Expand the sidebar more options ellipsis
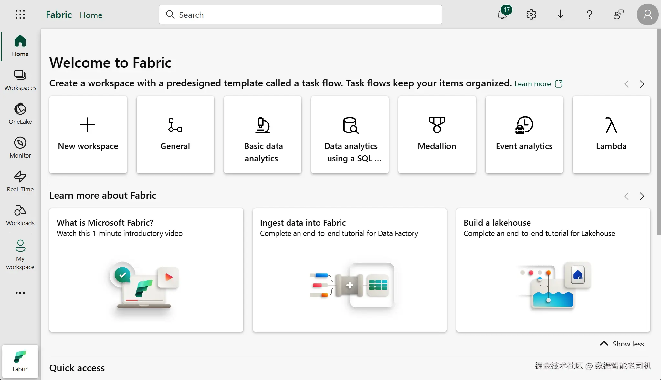The width and height of the screenshot is (661, 380). (x=20, y=293)
